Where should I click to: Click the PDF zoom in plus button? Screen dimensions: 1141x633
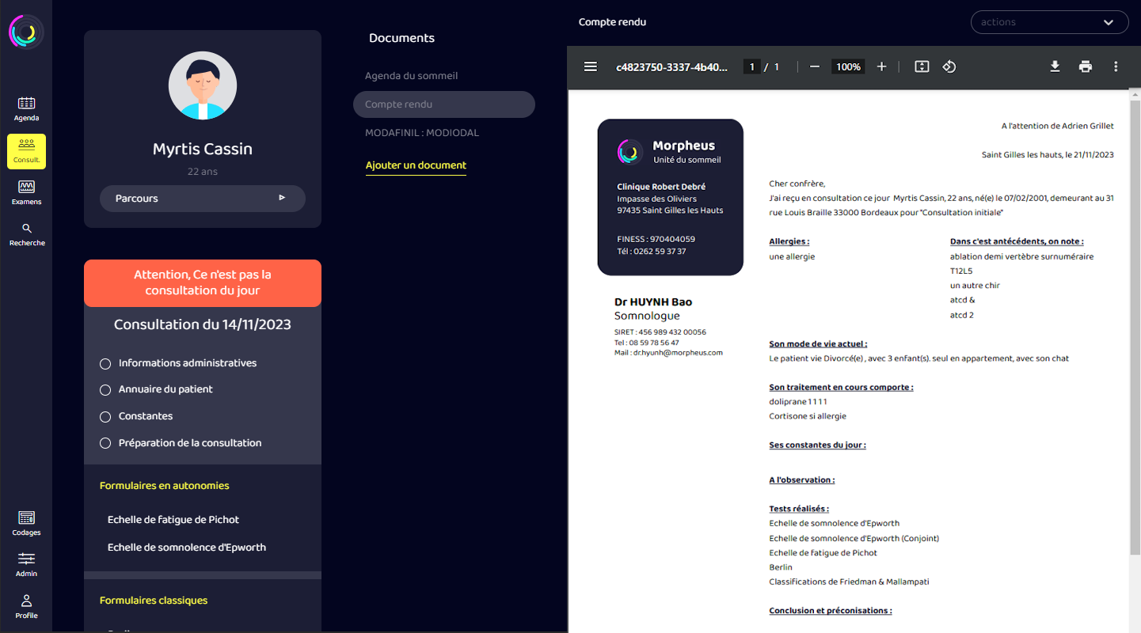pyautogui.click(x=881, y=67)
